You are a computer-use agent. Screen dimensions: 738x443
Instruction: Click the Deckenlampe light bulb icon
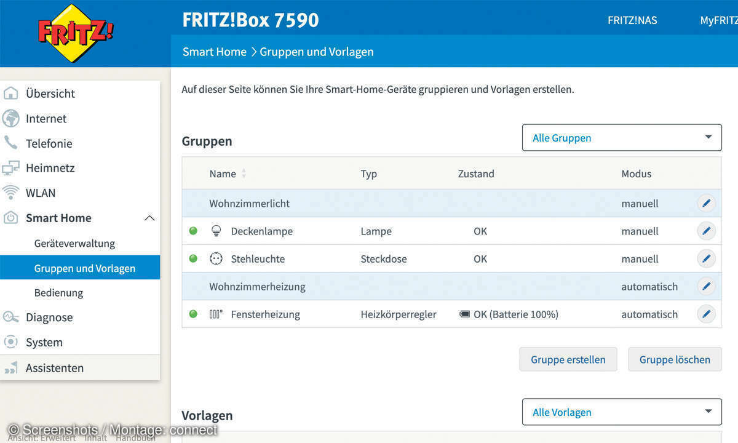[x=216, y=231]
